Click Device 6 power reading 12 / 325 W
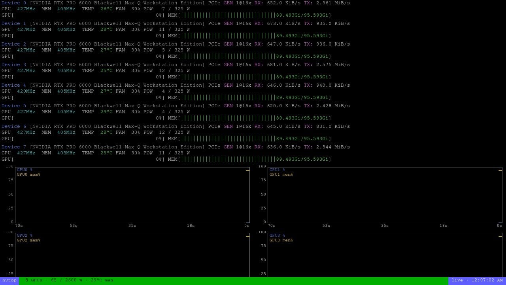This screenshot has height=285, width=506. coord(174,132)
